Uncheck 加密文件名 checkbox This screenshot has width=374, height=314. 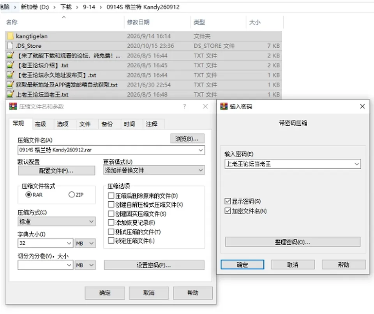(228, 211)
